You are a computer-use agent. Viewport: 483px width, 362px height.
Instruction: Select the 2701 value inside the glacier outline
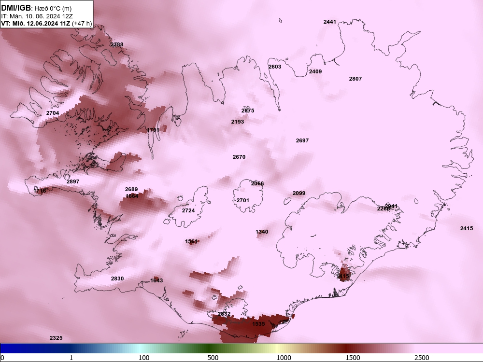[243, 200]
